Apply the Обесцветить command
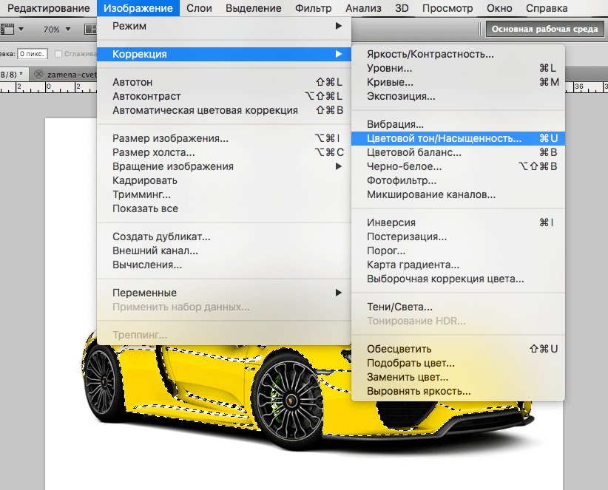608x490 pixels. 458,349
